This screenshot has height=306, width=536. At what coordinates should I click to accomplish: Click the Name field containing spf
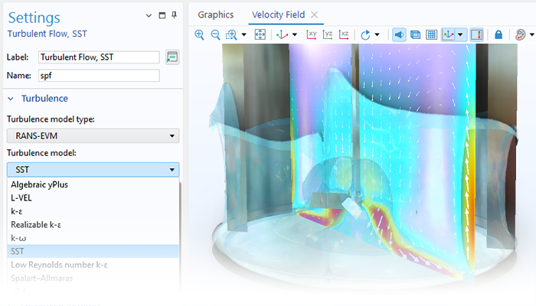click(99, 76)
